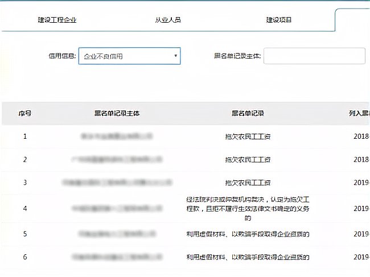
Task: Click the 信用信息 label text
Action: click(x=62, y=56)
